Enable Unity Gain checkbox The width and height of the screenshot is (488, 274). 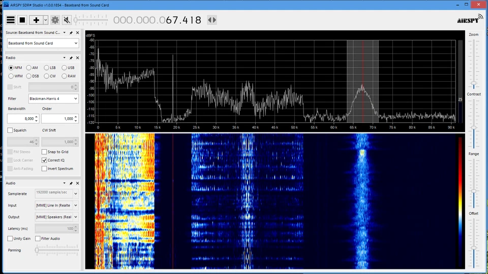point(10,238)
